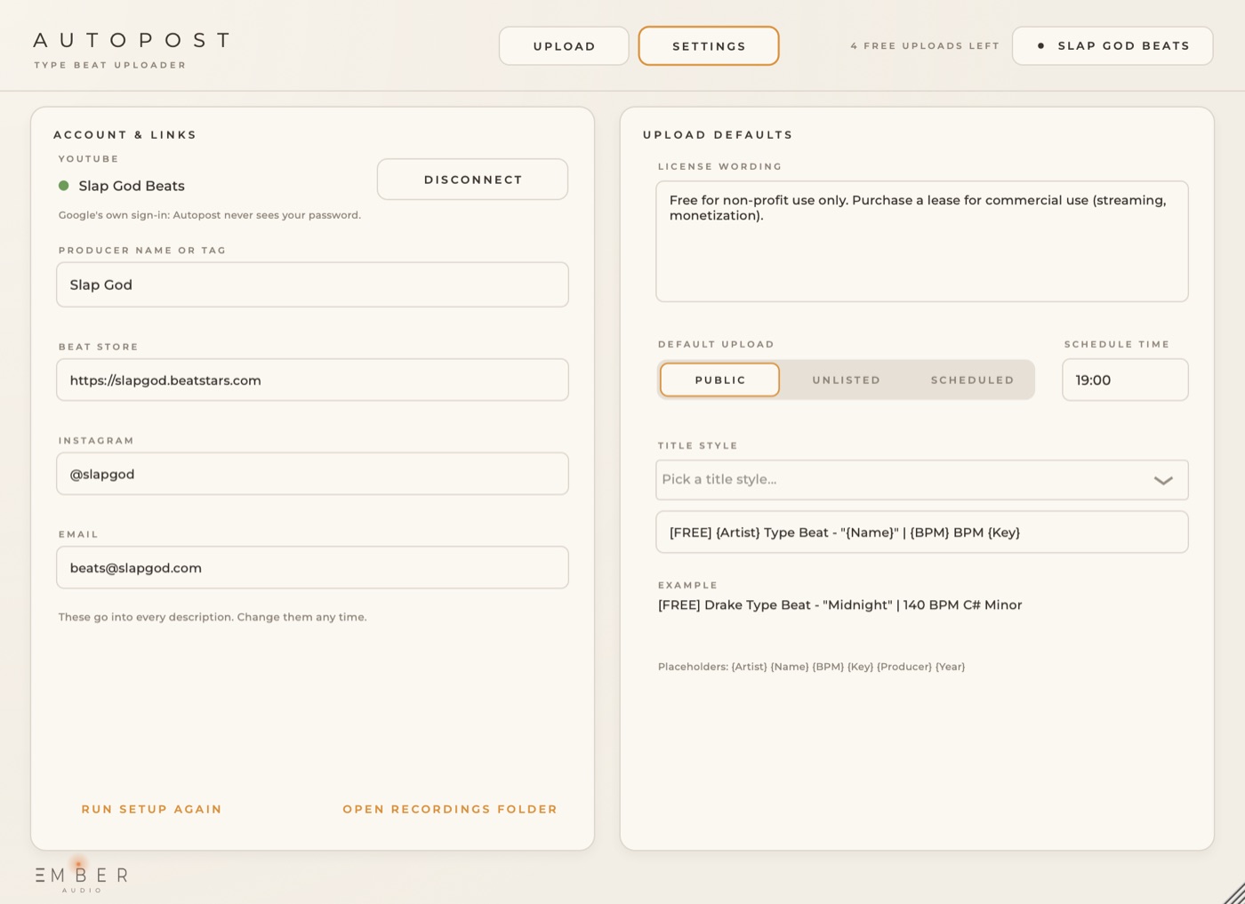The width and height of the screenshot is (1245, 904).
Task: Edit the License Wording text area
Action: [922, 242]
